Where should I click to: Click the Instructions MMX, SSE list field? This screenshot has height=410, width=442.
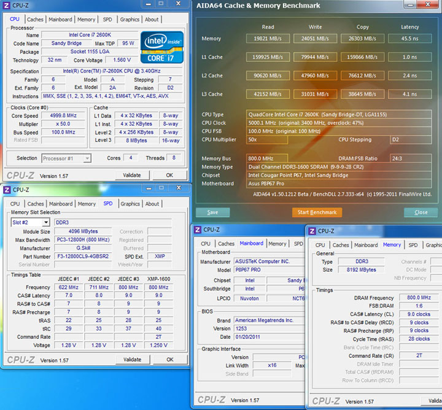coord(112,96)
